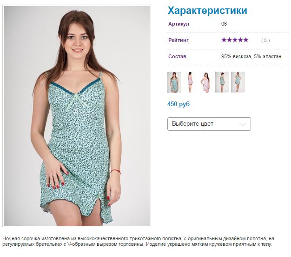The height and width of the screenshot is (257, 291).
Task: Click the "Состав" label
Action: coord(177,56)
